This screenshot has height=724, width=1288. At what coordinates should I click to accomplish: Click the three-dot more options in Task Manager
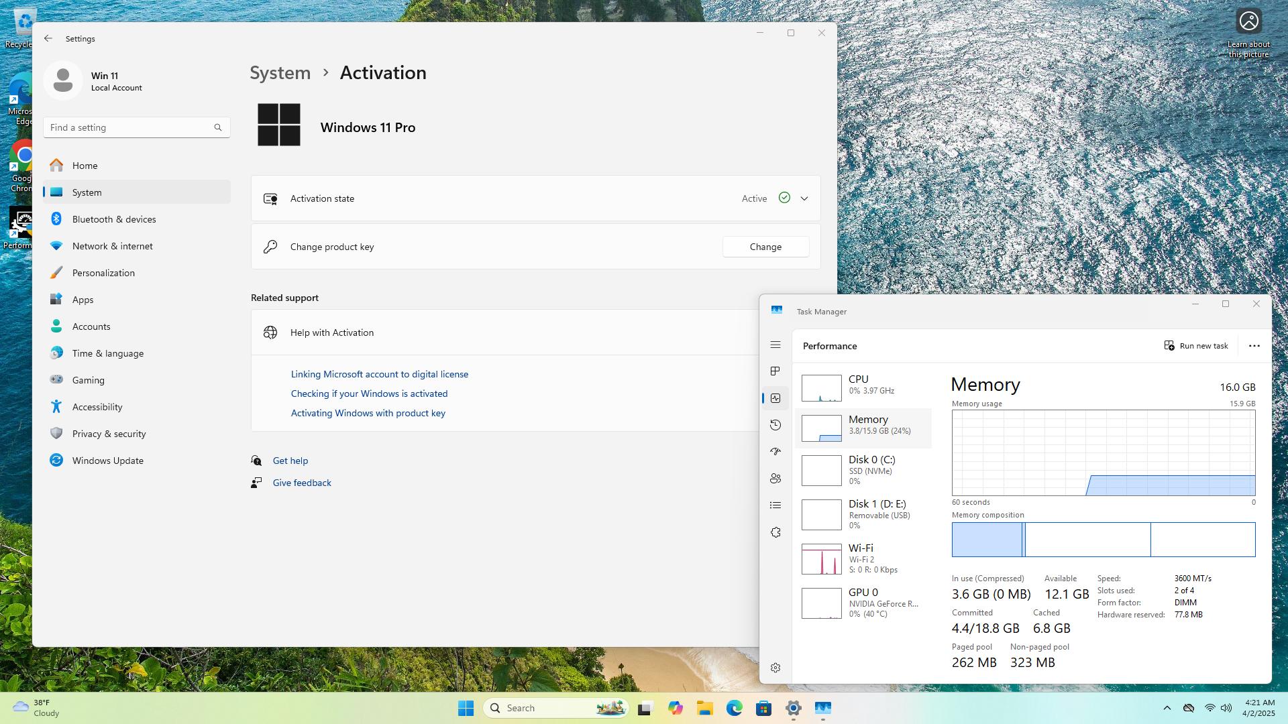point(1254,346)
